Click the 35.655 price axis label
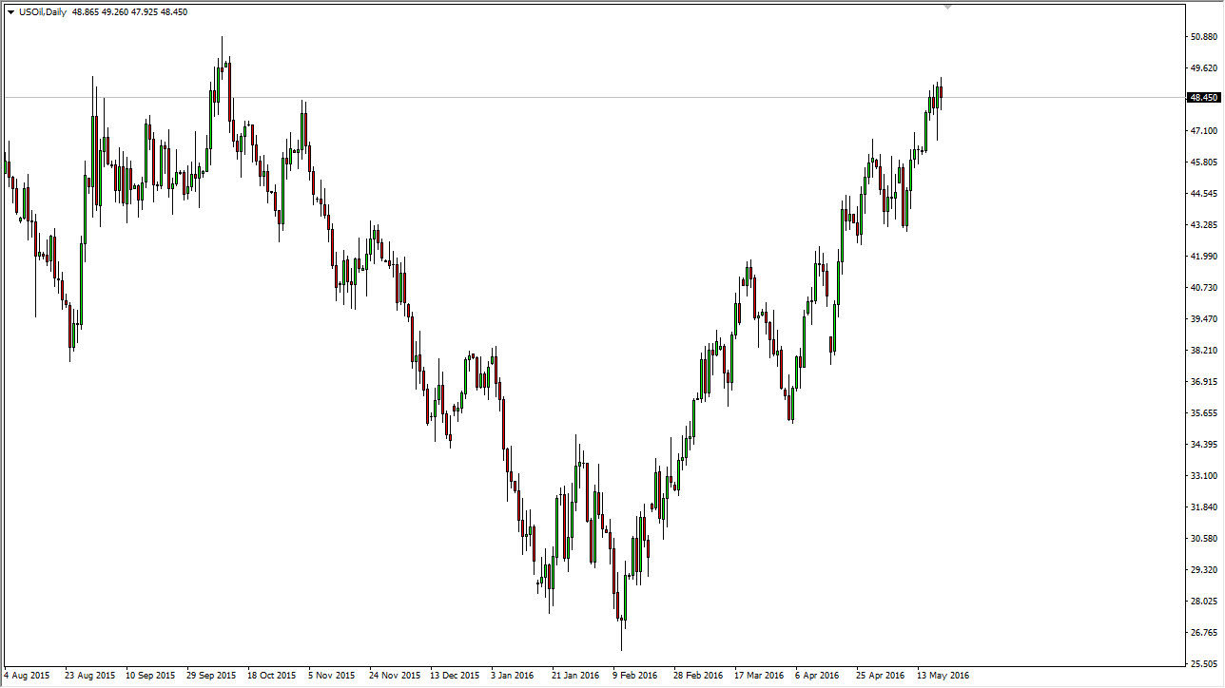 (1203, 413)
